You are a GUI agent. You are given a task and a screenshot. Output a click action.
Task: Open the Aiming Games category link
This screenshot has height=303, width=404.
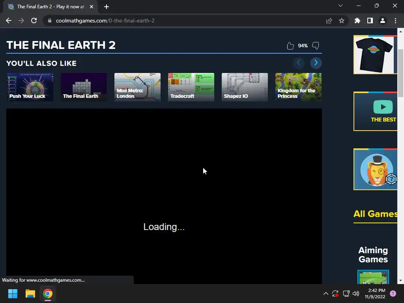373,254
